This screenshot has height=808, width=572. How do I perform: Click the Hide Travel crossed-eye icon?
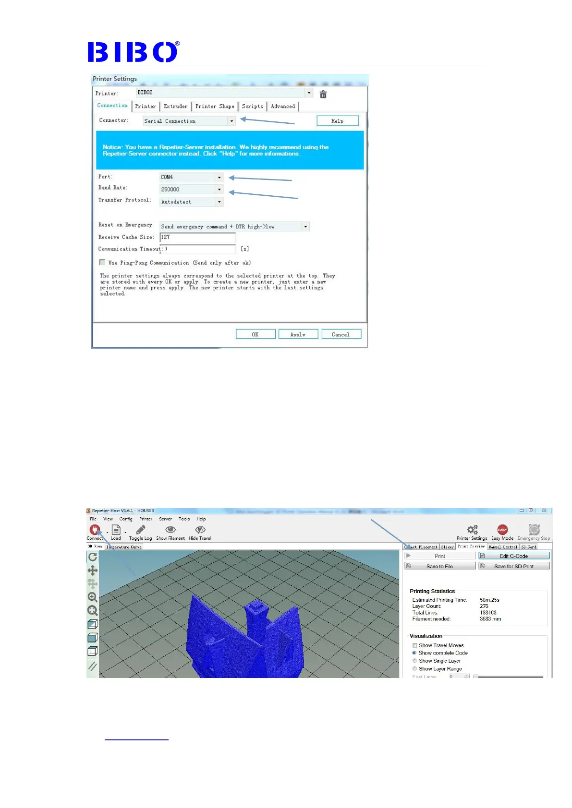point(200,529)
